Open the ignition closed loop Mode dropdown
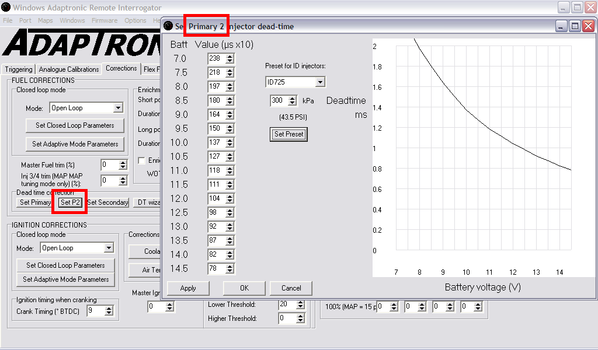The width and height of the screenshot is (598, 350). point(109,248)
